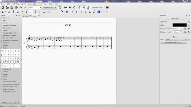The height and width of the screenshot is (107, 191).
Task: Select the half note duration
Action: click(35, 12)
